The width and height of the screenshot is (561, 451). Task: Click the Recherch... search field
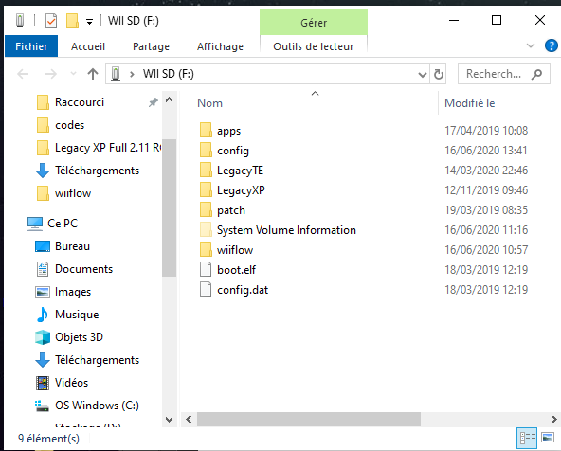(504, 74)
